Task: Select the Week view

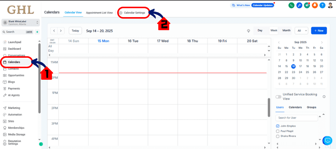Action: click(274, 31)
